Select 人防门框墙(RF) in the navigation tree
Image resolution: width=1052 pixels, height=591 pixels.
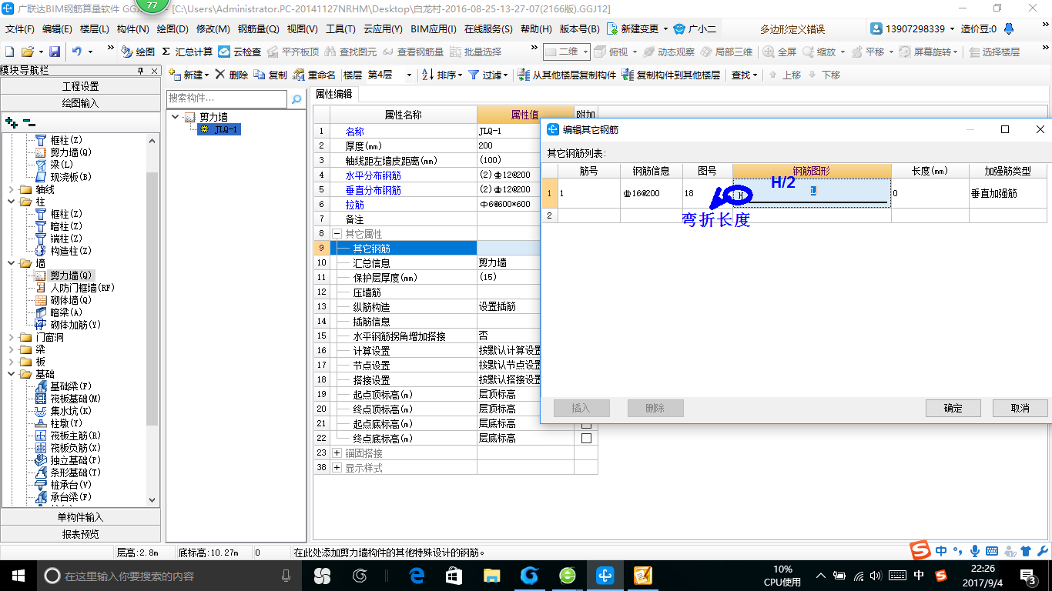75,288
